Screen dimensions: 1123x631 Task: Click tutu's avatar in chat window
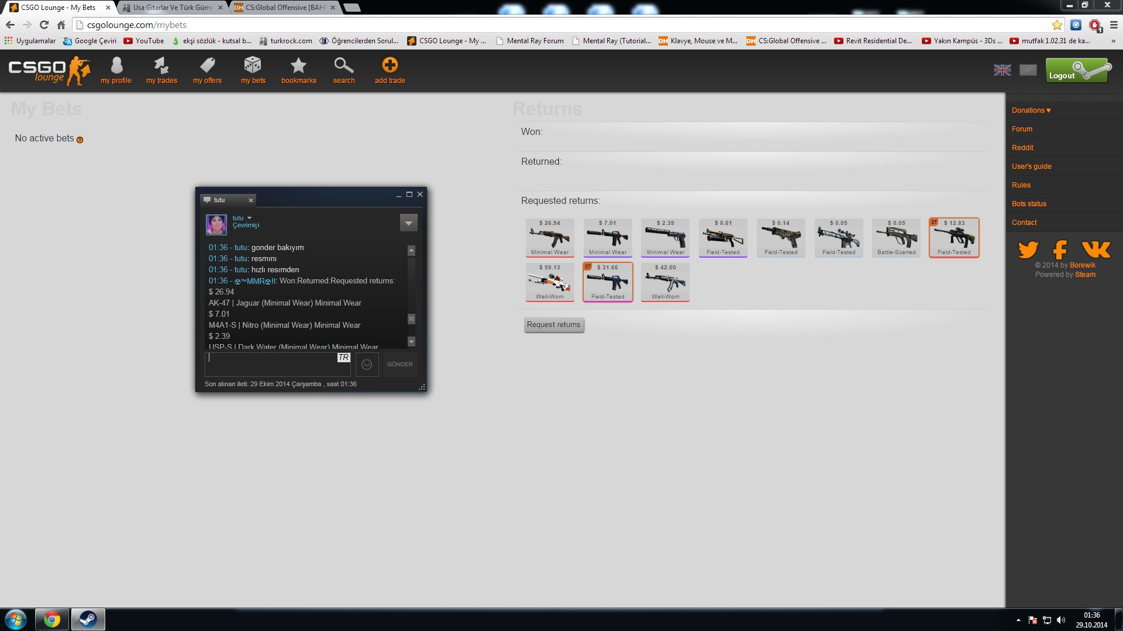[x=216, y=224]
